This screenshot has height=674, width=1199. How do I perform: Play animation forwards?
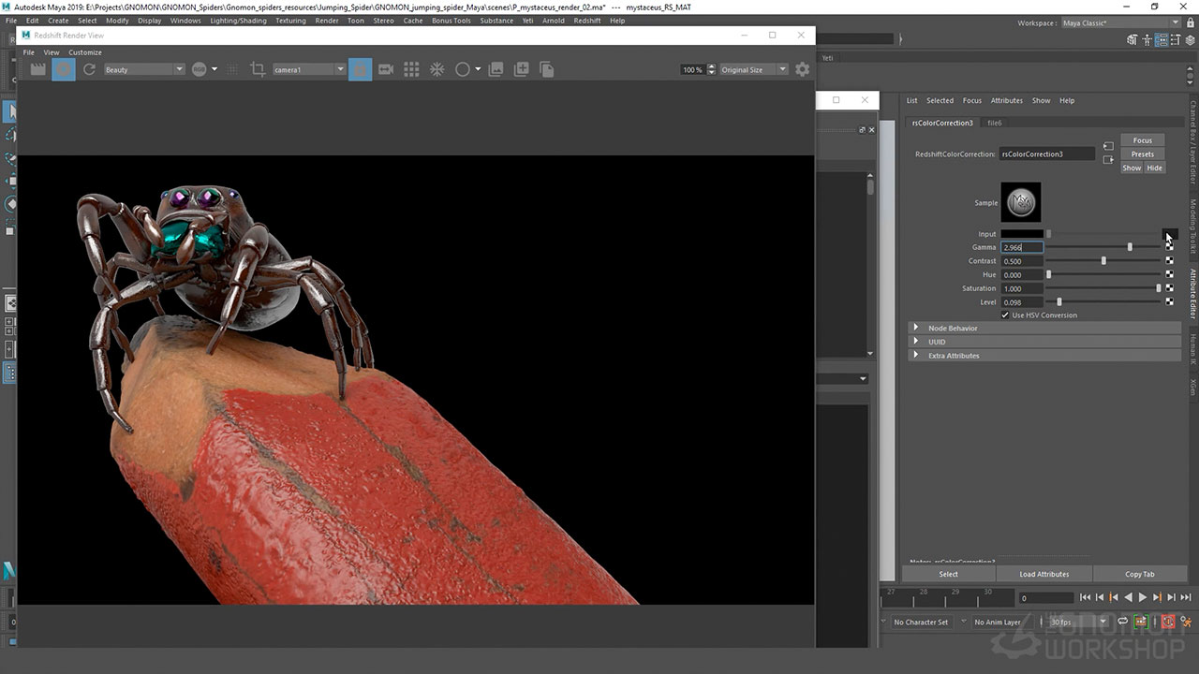coord(1142,597)
